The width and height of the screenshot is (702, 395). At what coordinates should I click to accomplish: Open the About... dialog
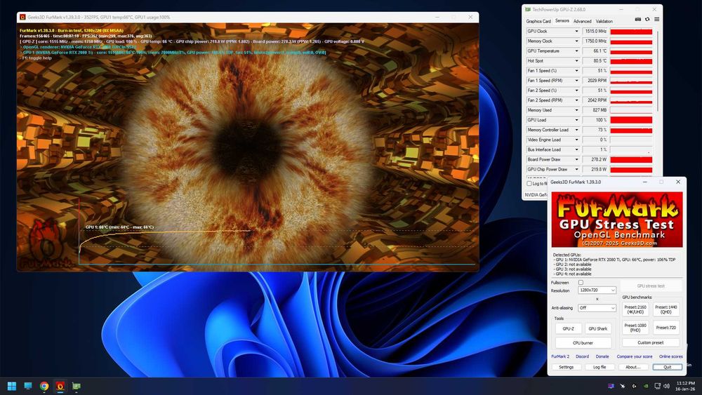[x=633, y=367]
